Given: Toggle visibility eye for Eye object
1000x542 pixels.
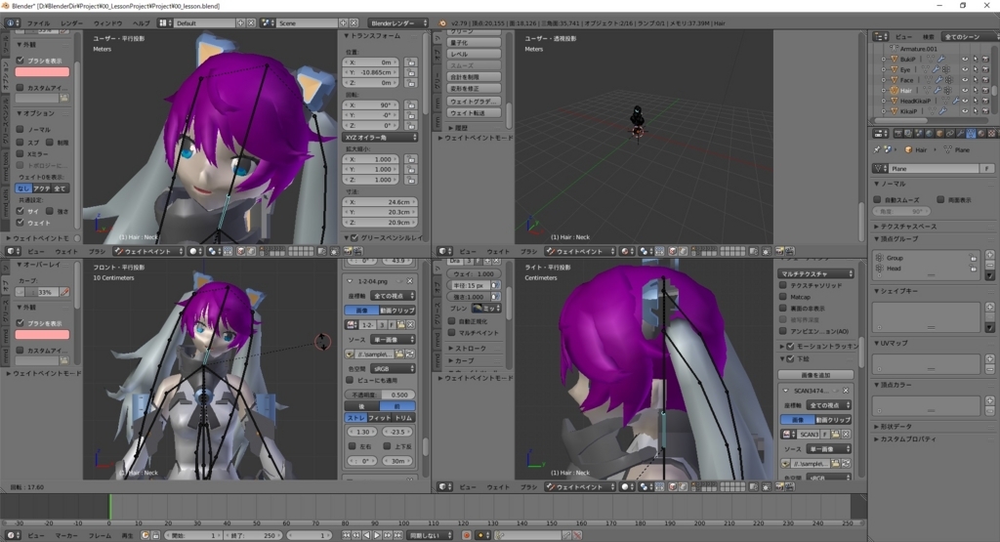Looking at the screenshot, I should point(965,69).
